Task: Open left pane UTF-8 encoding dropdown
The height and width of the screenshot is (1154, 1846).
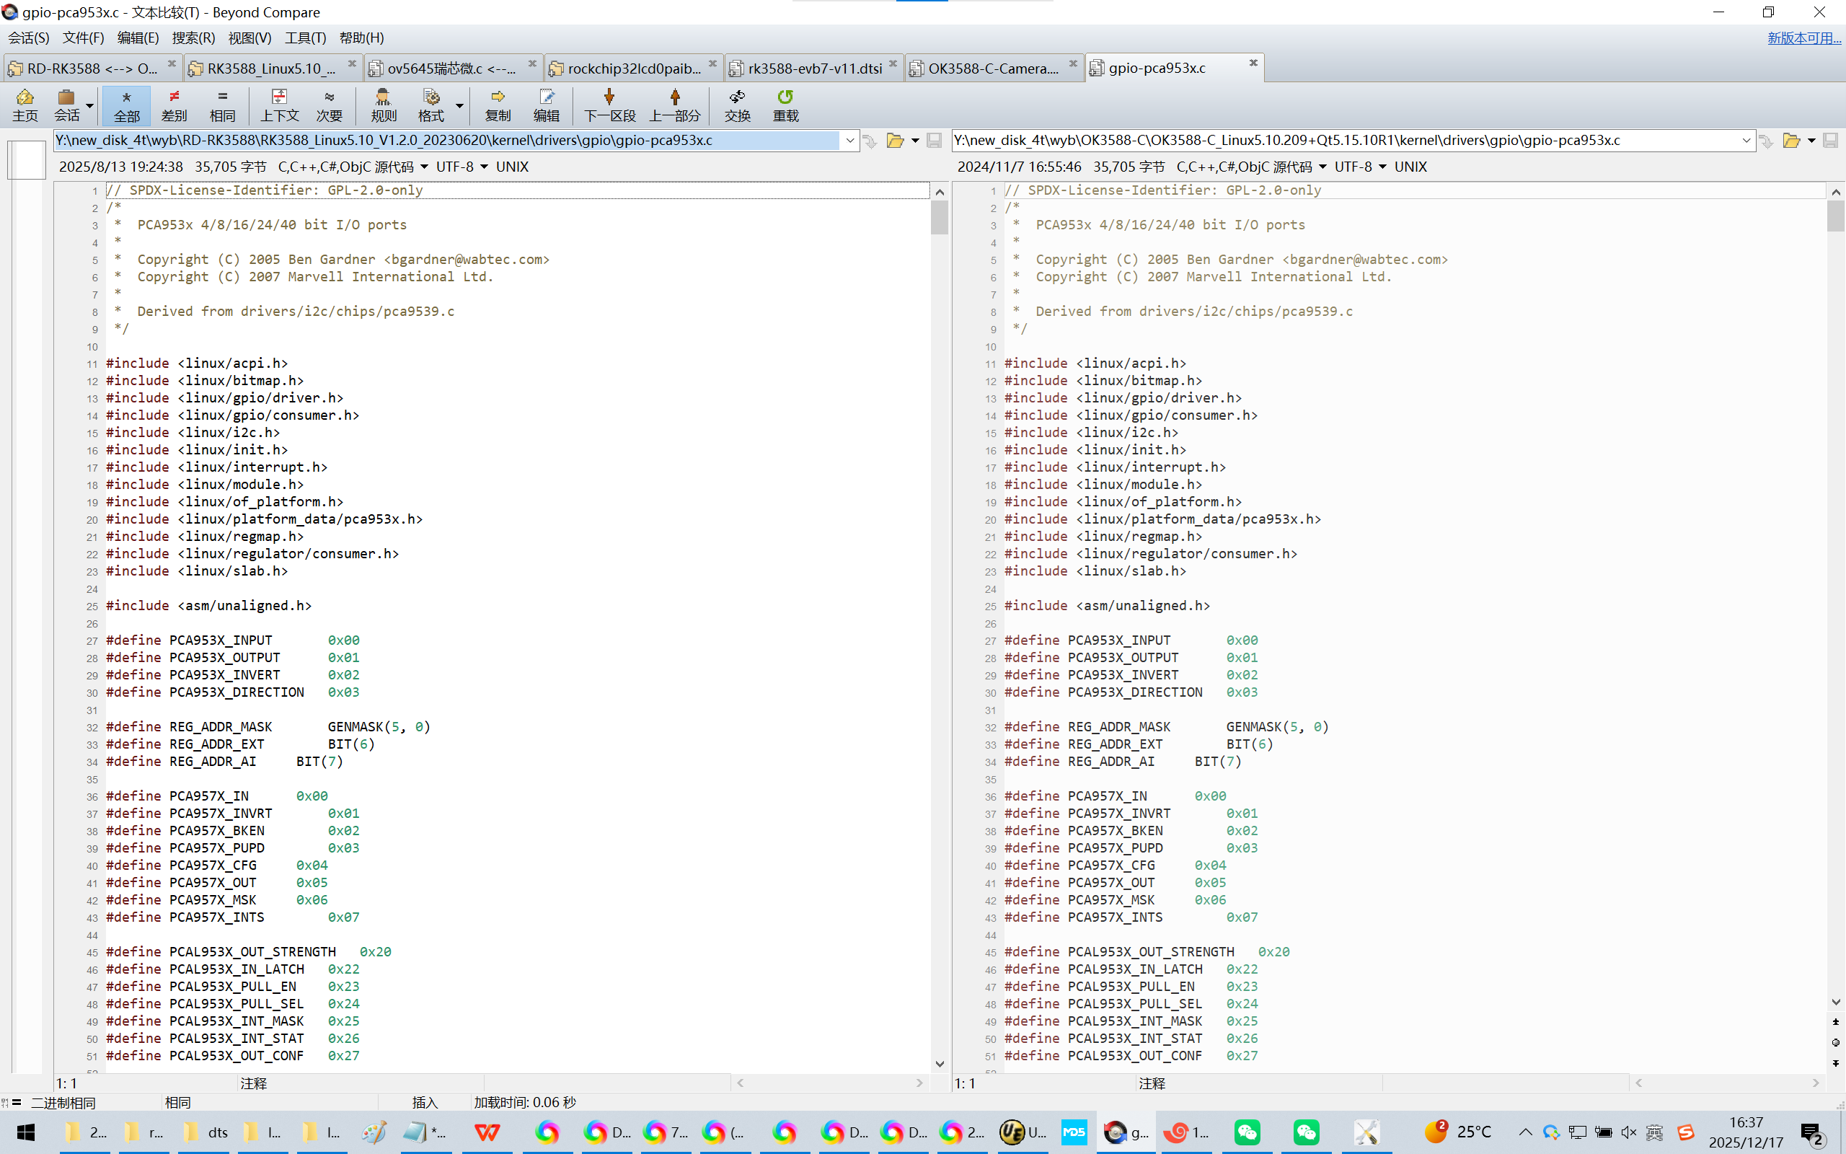Action: coord(484,167)
